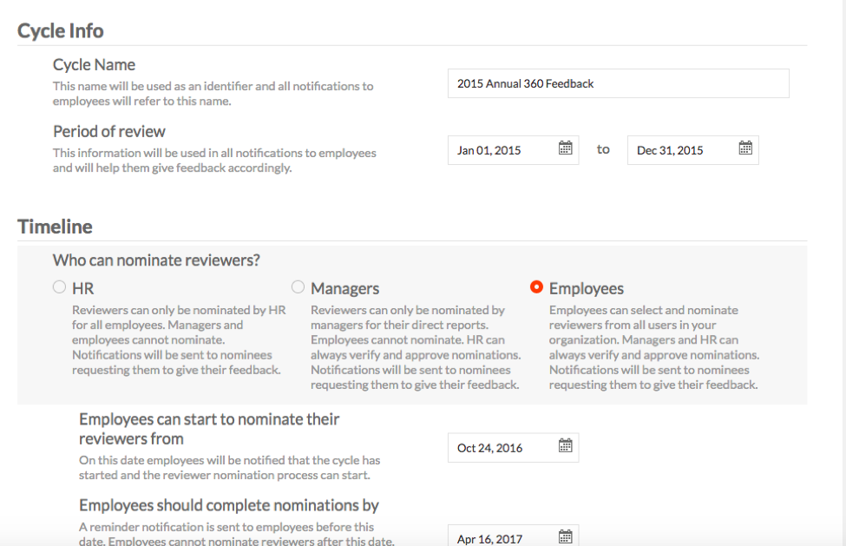Click Managers description about direct reports
The height and width of the screenshot is (546, 846).
click(416, 347)
